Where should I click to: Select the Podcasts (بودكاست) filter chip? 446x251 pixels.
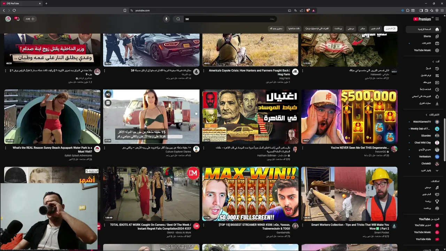338,29
